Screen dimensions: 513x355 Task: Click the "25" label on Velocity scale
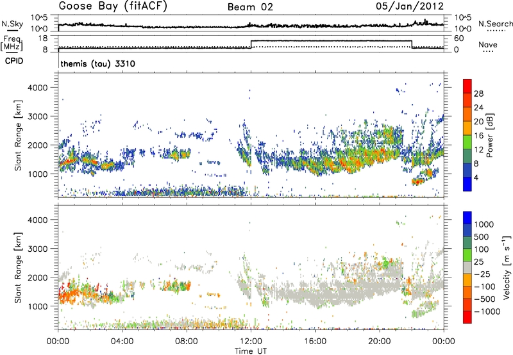(x=478, y=261)
